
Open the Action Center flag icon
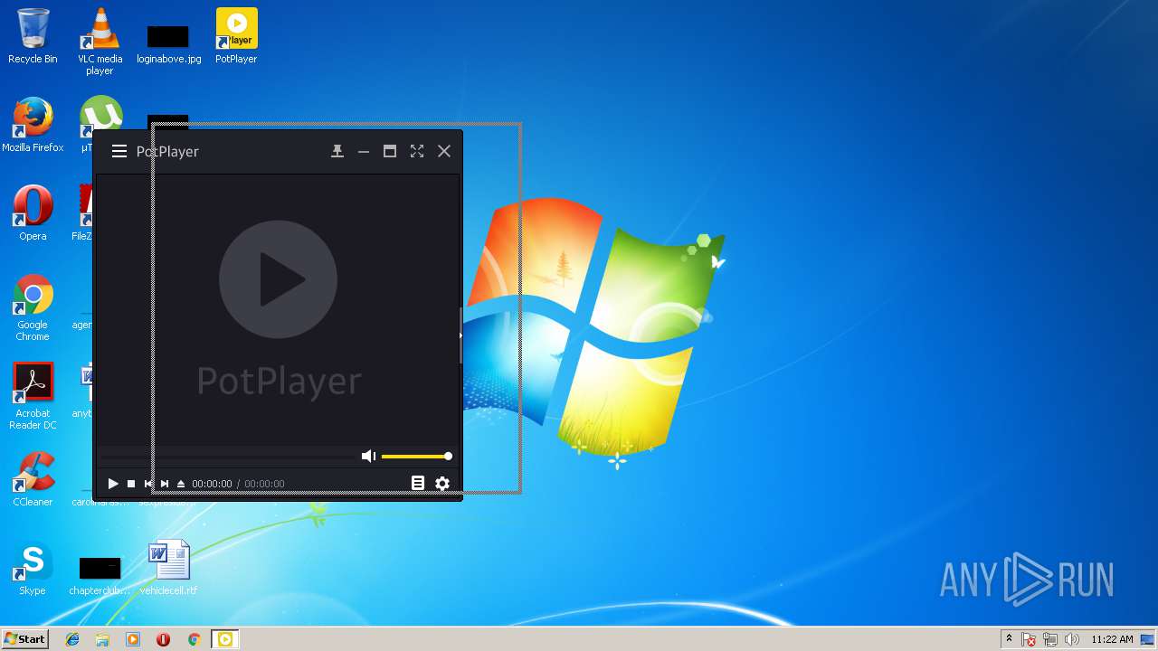[x=1030, y=639]
